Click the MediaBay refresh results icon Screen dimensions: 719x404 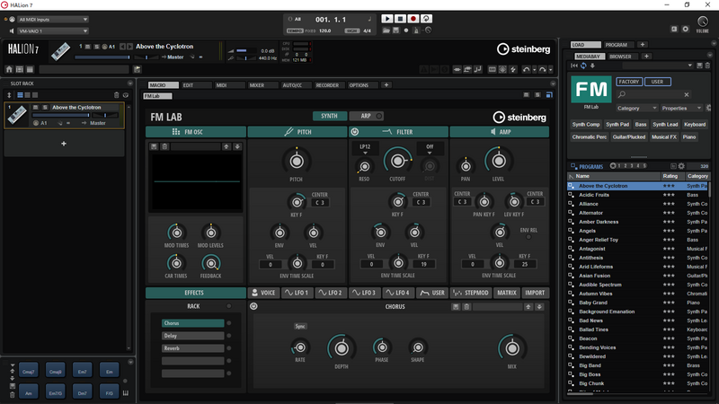[583, 66]
